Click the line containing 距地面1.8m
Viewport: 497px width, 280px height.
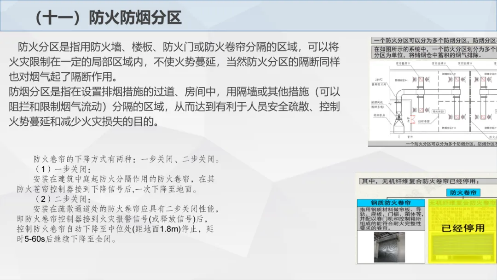116,229
